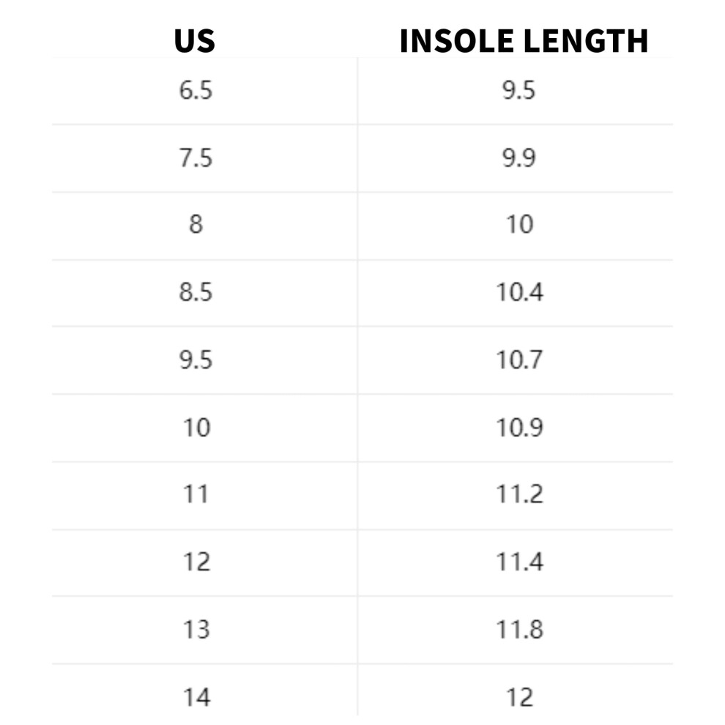The width and height of the screenshot is (725, 725).
Task: Click insole length 12 in last row
Action: coord(520,697)
